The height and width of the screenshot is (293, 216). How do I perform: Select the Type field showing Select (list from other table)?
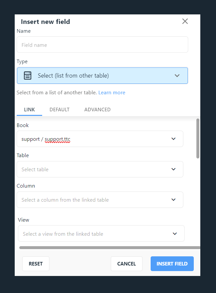click(x=102, y=76)
